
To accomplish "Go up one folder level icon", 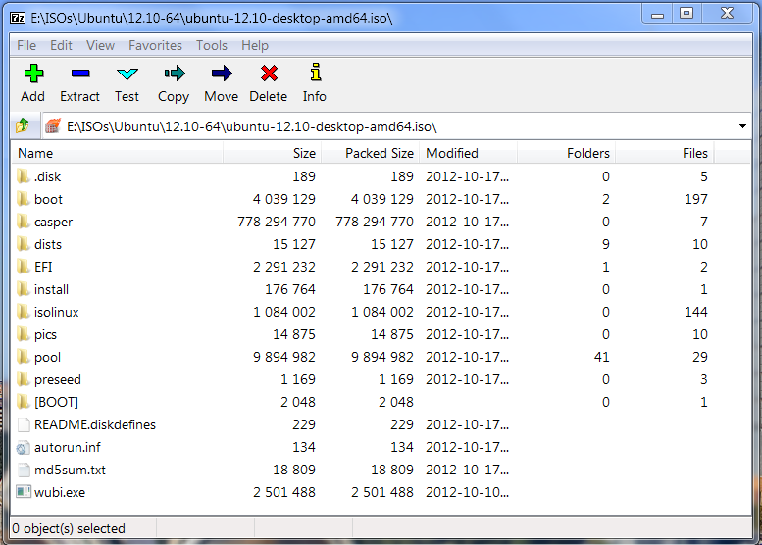I will coord(23,125).
